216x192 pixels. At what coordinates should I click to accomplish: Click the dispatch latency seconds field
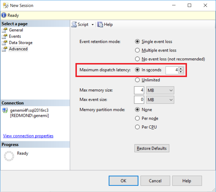click(172, 70)
